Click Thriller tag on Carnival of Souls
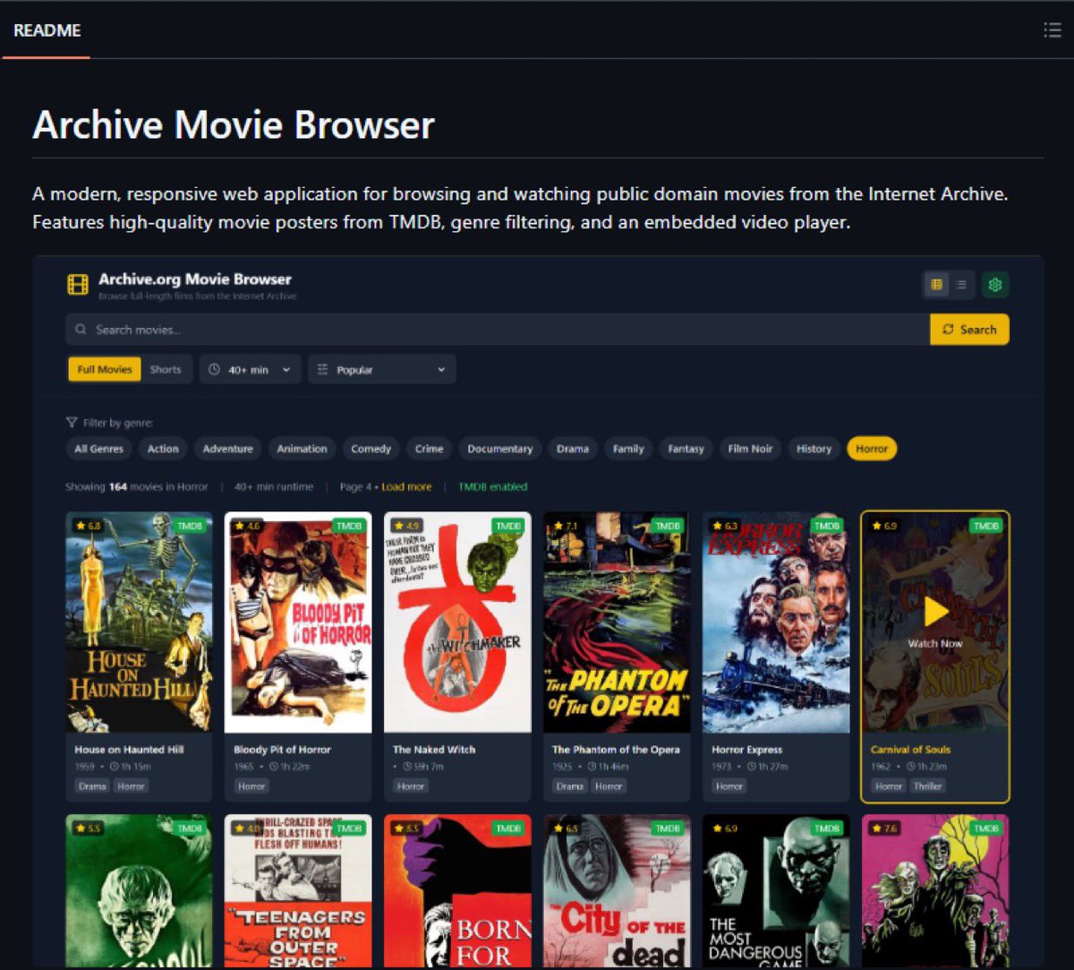This screenshot has width=1074, height=970. [x=928, y=786]
